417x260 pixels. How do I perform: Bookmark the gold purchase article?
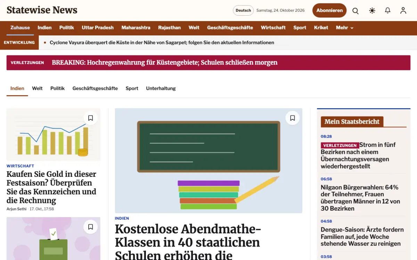[90, 118]
